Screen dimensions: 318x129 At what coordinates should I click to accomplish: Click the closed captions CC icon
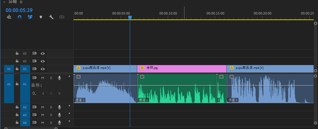[x=62, y=17]
